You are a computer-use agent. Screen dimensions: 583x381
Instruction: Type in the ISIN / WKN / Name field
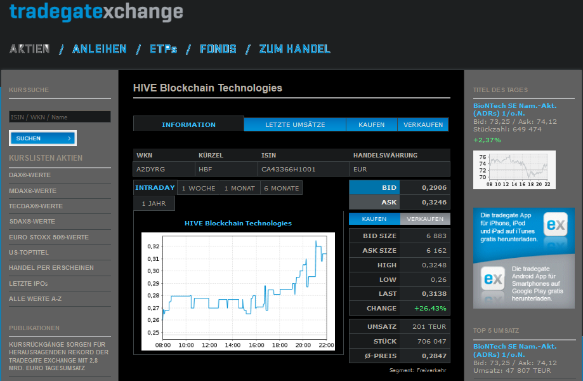(60, 117)
